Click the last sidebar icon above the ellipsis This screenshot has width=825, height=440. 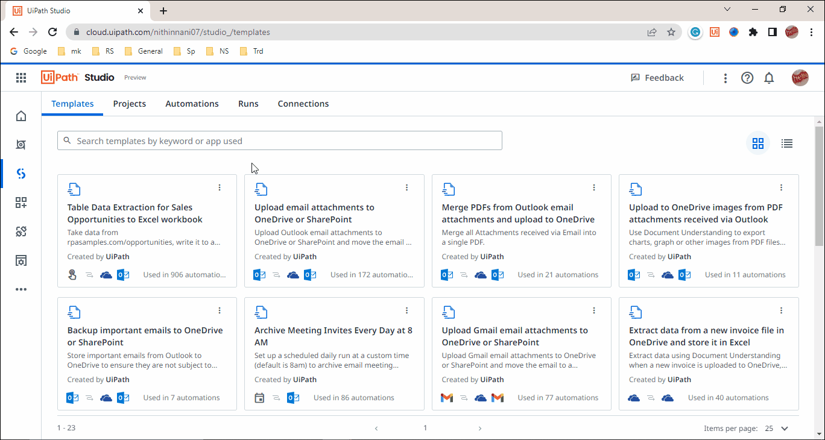tap(21, 260)
